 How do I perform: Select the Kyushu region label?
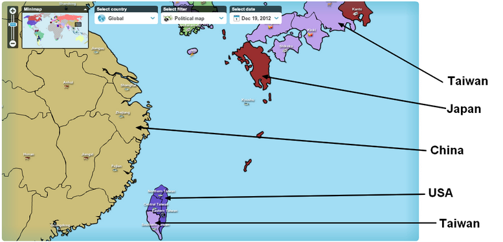pyautogui.click(x=248, y=100)
